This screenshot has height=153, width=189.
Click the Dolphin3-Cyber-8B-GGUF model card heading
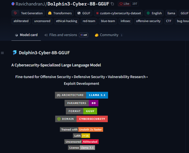[x=44, y=53]
